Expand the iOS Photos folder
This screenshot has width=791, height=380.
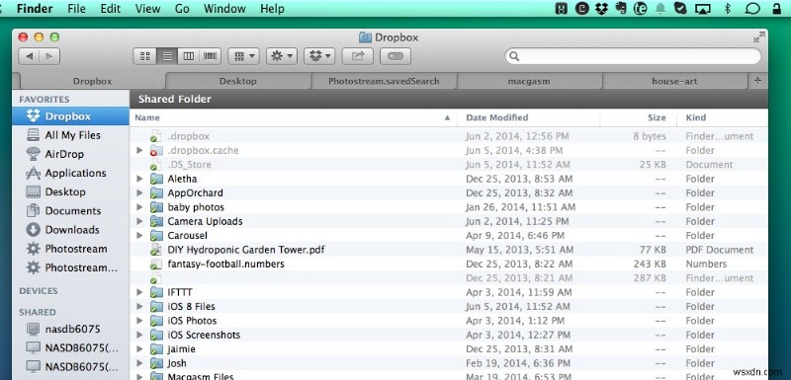139,320
